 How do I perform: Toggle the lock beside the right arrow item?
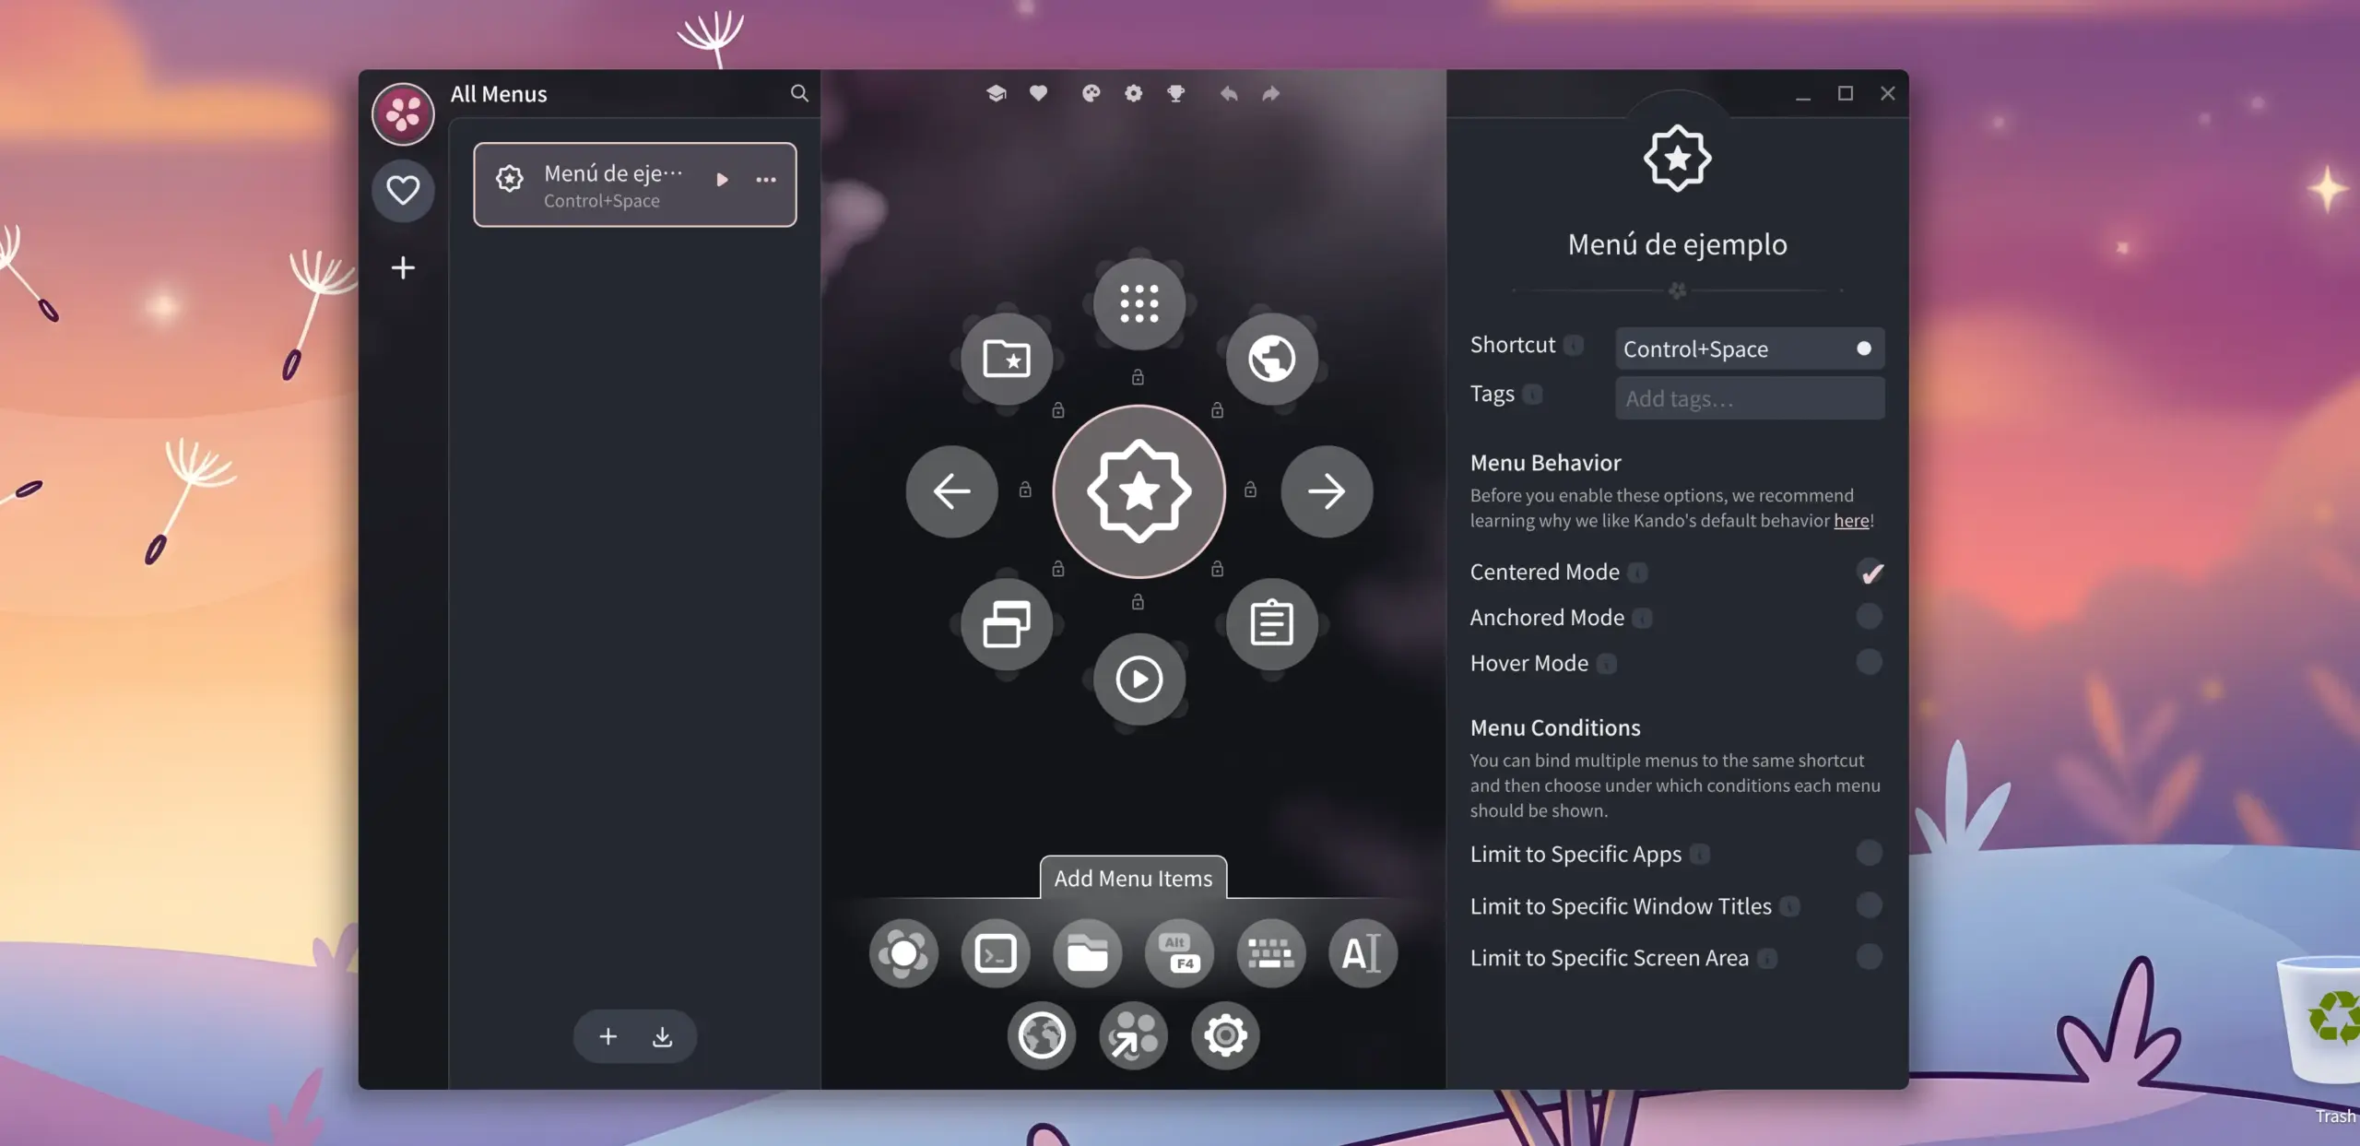(1250, 490)
